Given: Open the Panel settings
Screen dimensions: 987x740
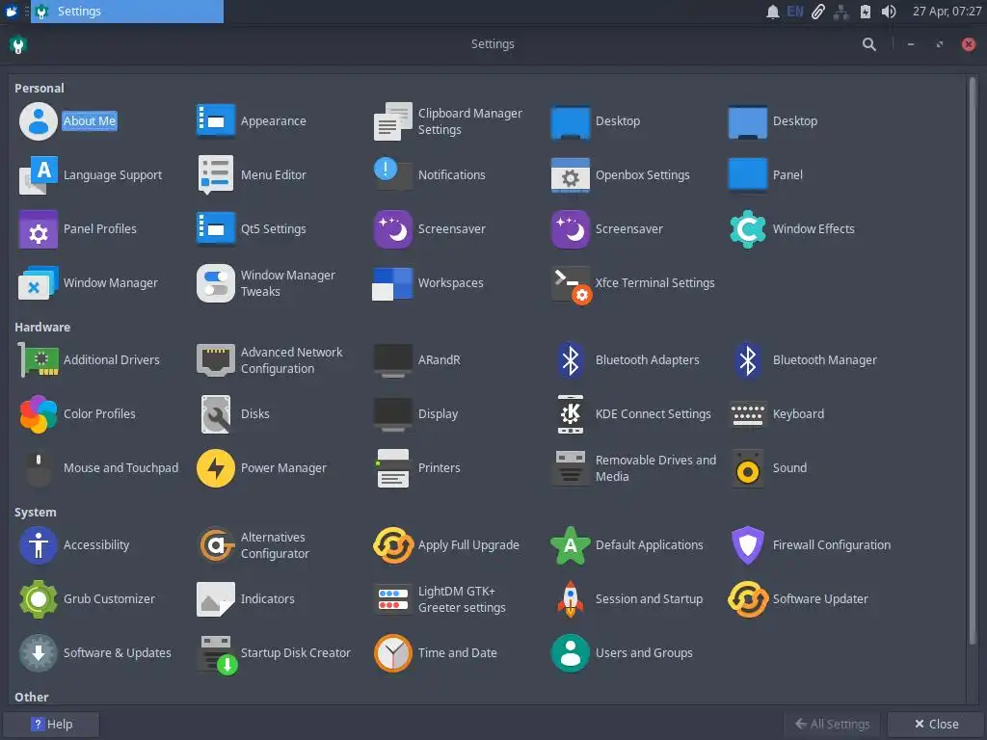Looking at the screenshot, I should (765, 175).
